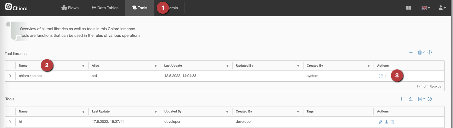453x128 pixels.
Task: Open column options menu for Tool libraries
Action: (x=421, y=53)
